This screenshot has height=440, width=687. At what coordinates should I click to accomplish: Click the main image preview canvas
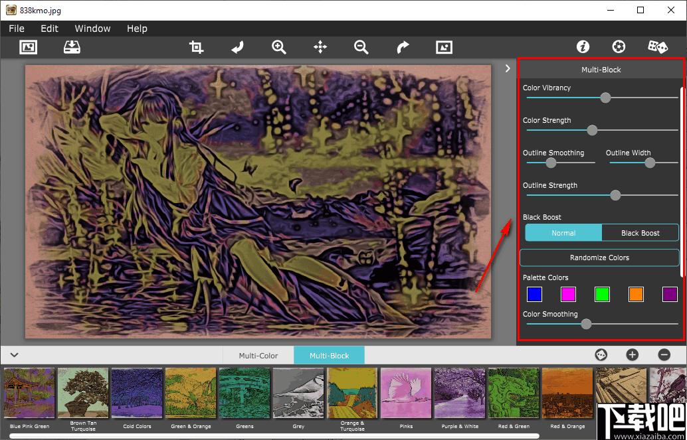click(x=258, y=202)
